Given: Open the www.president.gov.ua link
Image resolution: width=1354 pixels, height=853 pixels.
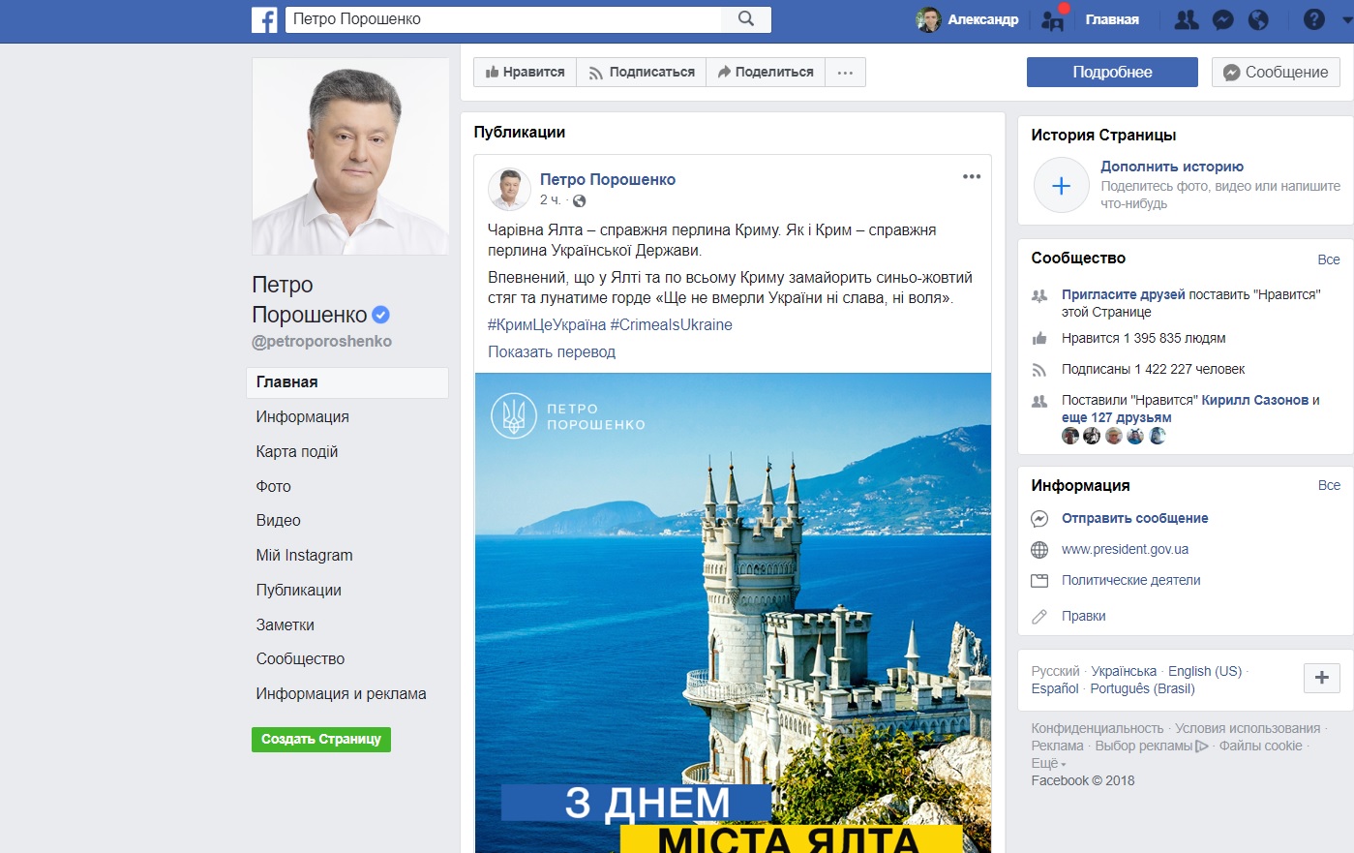Looking at the screenshot, I should (x=1125, y=550).
